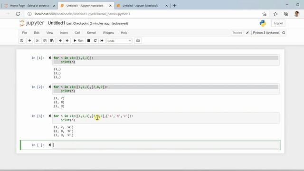Restart the kernel with circular arrow

pos(95,41)
